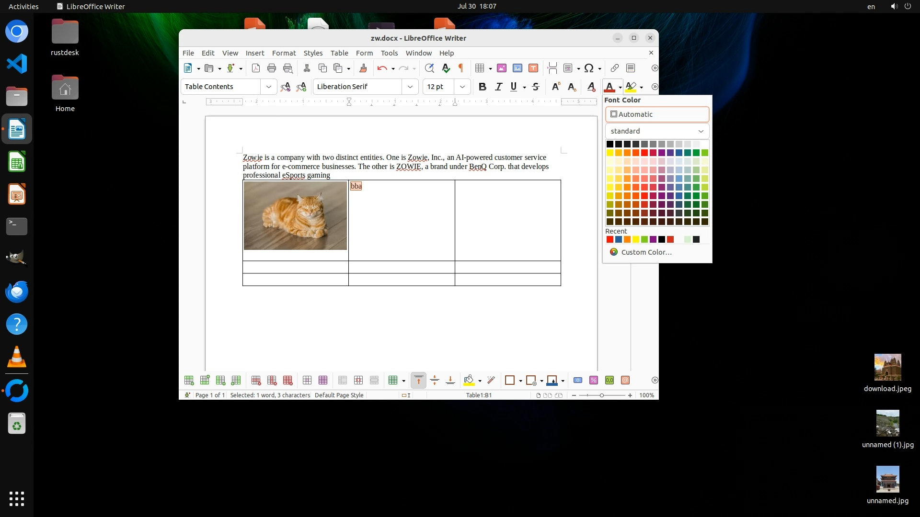Click the cat image in table
Image resolution: width=920 pixels, height=517 pixels.
point(295,215)
